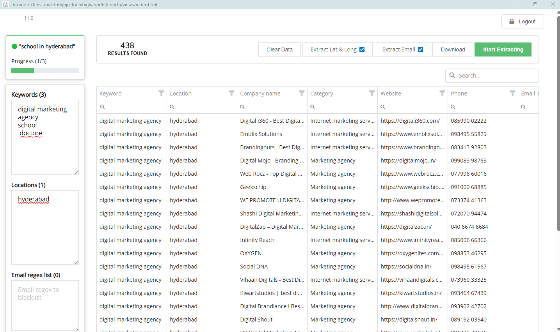Open filter funnel for Category column
This screenshot has width=560, height=332.
click(x=372, y=93)
